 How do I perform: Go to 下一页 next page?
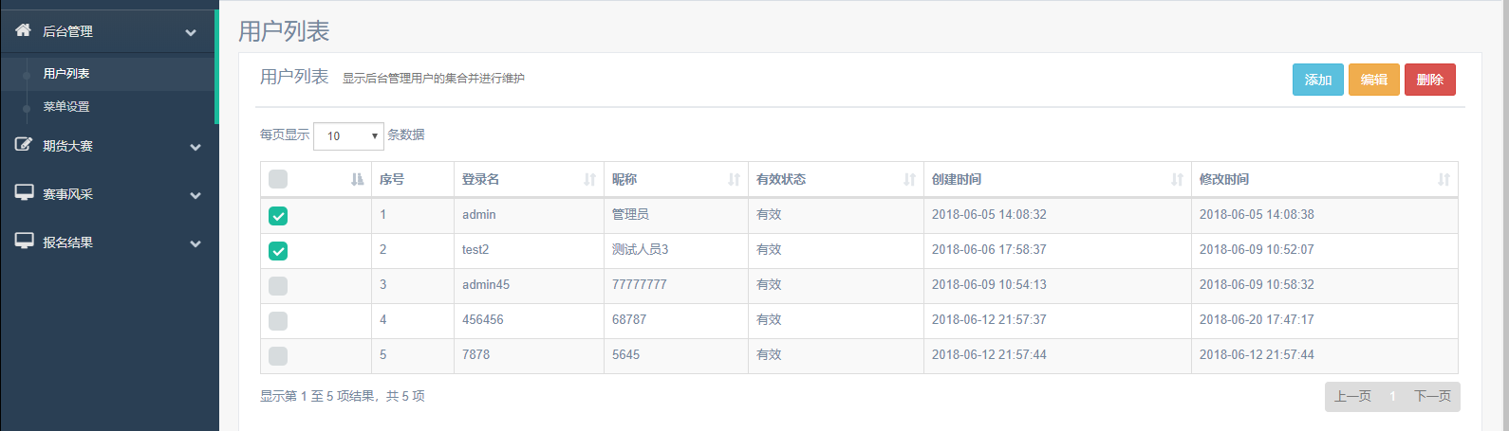(1432, 396)
